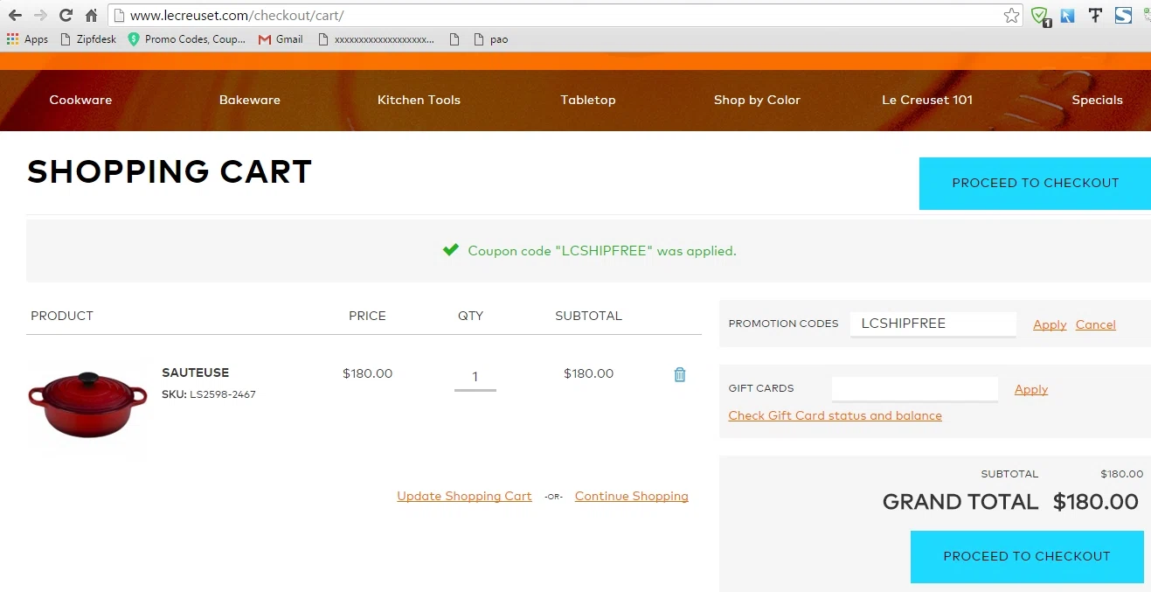1151x592 pixels.
Task: Click the blue arrow extension icon
Action: tap(1067, 16)
